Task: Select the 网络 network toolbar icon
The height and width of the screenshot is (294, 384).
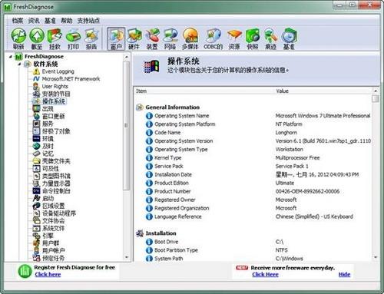Action: click(x=170, y=38)
